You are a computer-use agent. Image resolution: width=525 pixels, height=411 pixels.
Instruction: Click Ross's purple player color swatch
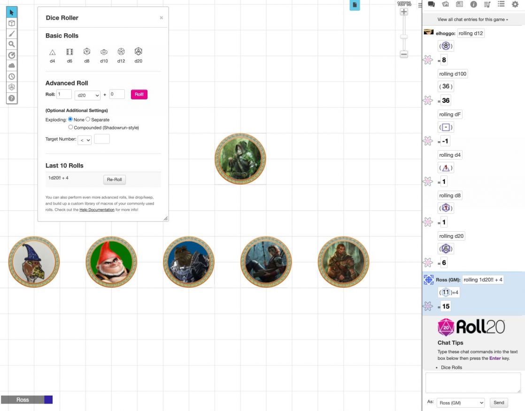pyautogui.click(x=48, y=400)
